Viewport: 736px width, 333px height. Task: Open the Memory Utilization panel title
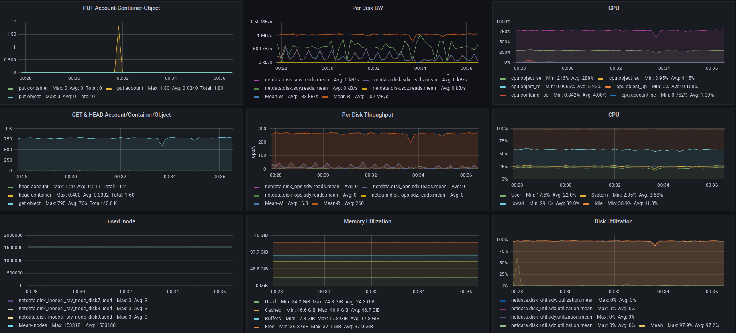tap(367, 221)
